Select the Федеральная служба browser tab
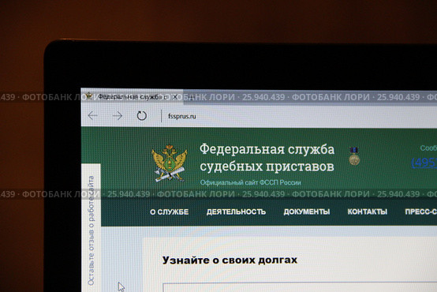The width and height of the screenshot is (437, 292). point(132,97)
